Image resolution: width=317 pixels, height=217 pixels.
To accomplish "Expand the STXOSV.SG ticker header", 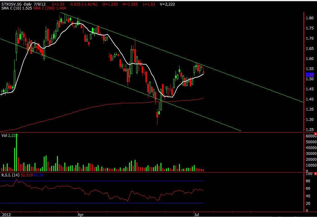I will tap(11, 4).
